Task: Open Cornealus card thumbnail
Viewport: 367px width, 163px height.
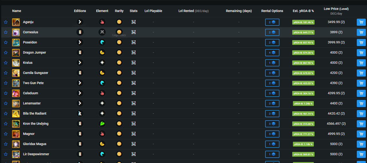Action: pos(16,32)
